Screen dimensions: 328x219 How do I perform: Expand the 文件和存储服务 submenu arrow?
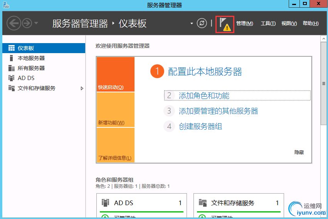click(82, 89)
